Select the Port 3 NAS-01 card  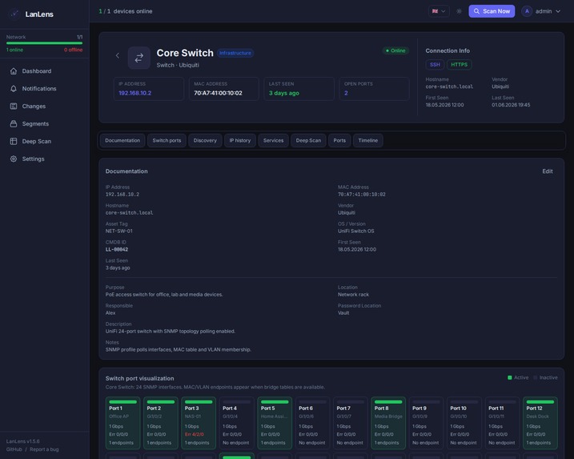tap(199, 423)
